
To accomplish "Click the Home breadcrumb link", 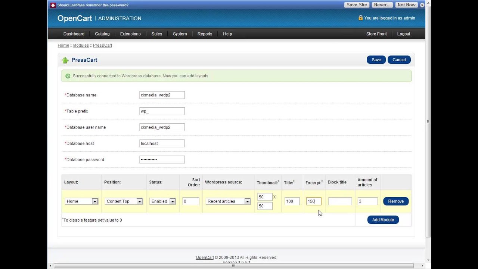I will click(63, 45).
